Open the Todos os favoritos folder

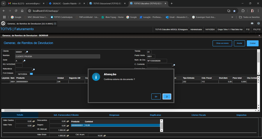tap(249, 17)
